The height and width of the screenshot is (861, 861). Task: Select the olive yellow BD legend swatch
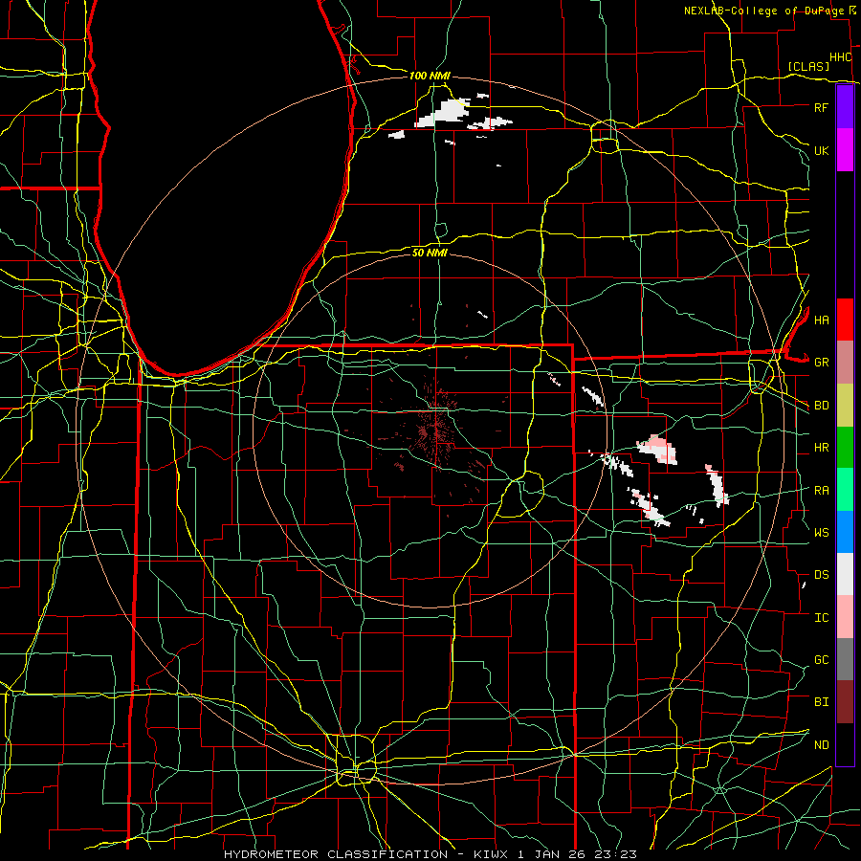845,405
